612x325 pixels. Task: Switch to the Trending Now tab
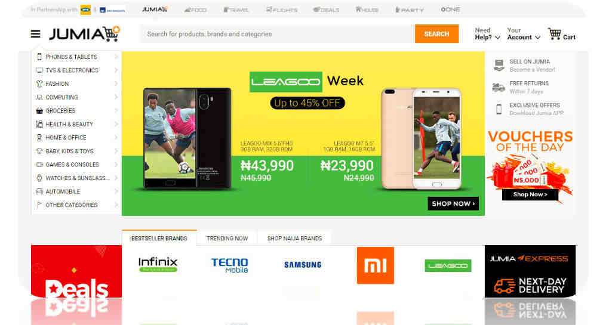click(x=227, y=238)
